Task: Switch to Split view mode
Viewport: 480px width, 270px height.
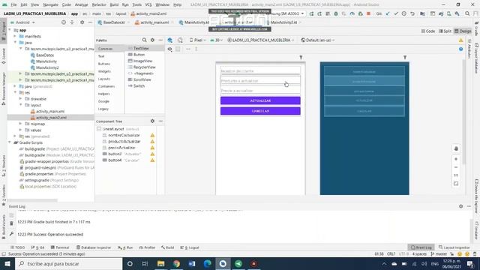Action: 445,31
